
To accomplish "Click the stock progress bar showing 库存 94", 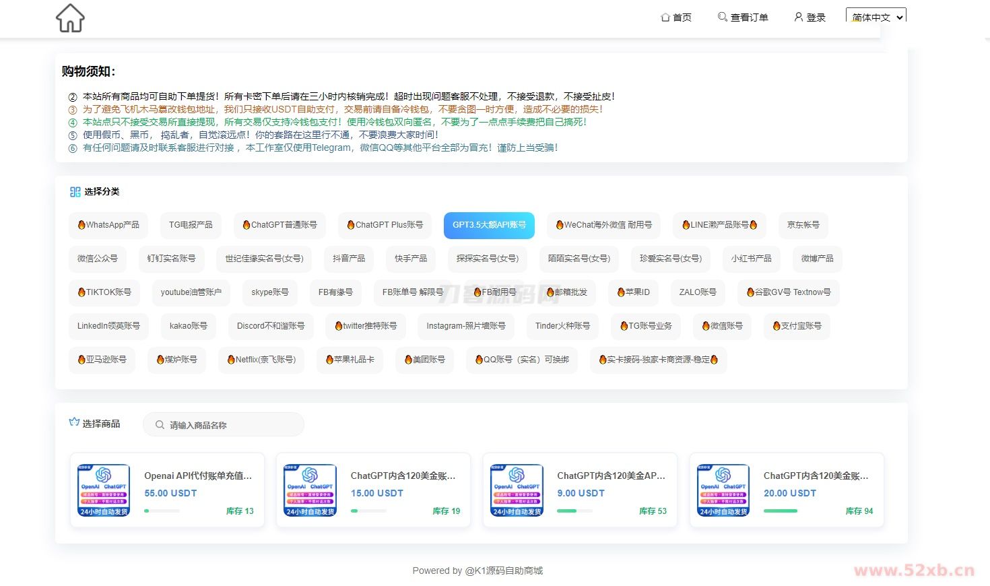I will [x=781, y=511].
